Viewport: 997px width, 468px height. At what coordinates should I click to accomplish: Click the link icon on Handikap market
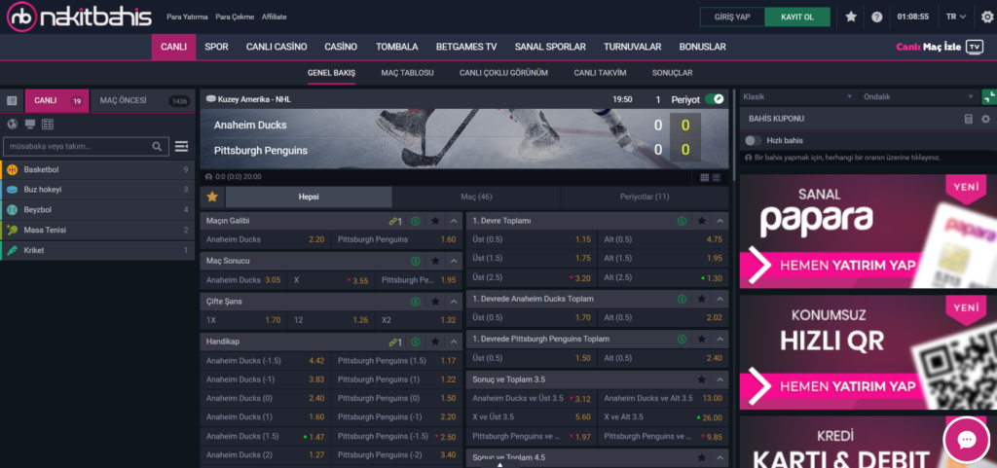click(x=395, y=342)
